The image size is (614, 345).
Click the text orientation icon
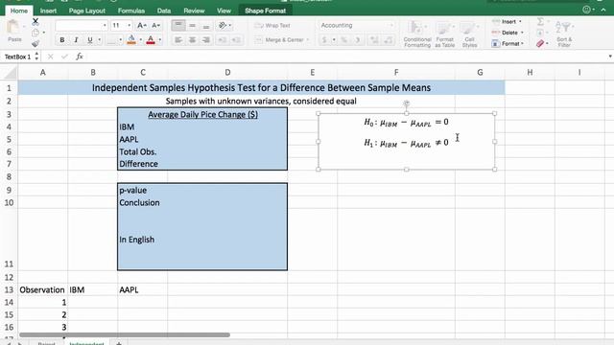coord(223,26)
